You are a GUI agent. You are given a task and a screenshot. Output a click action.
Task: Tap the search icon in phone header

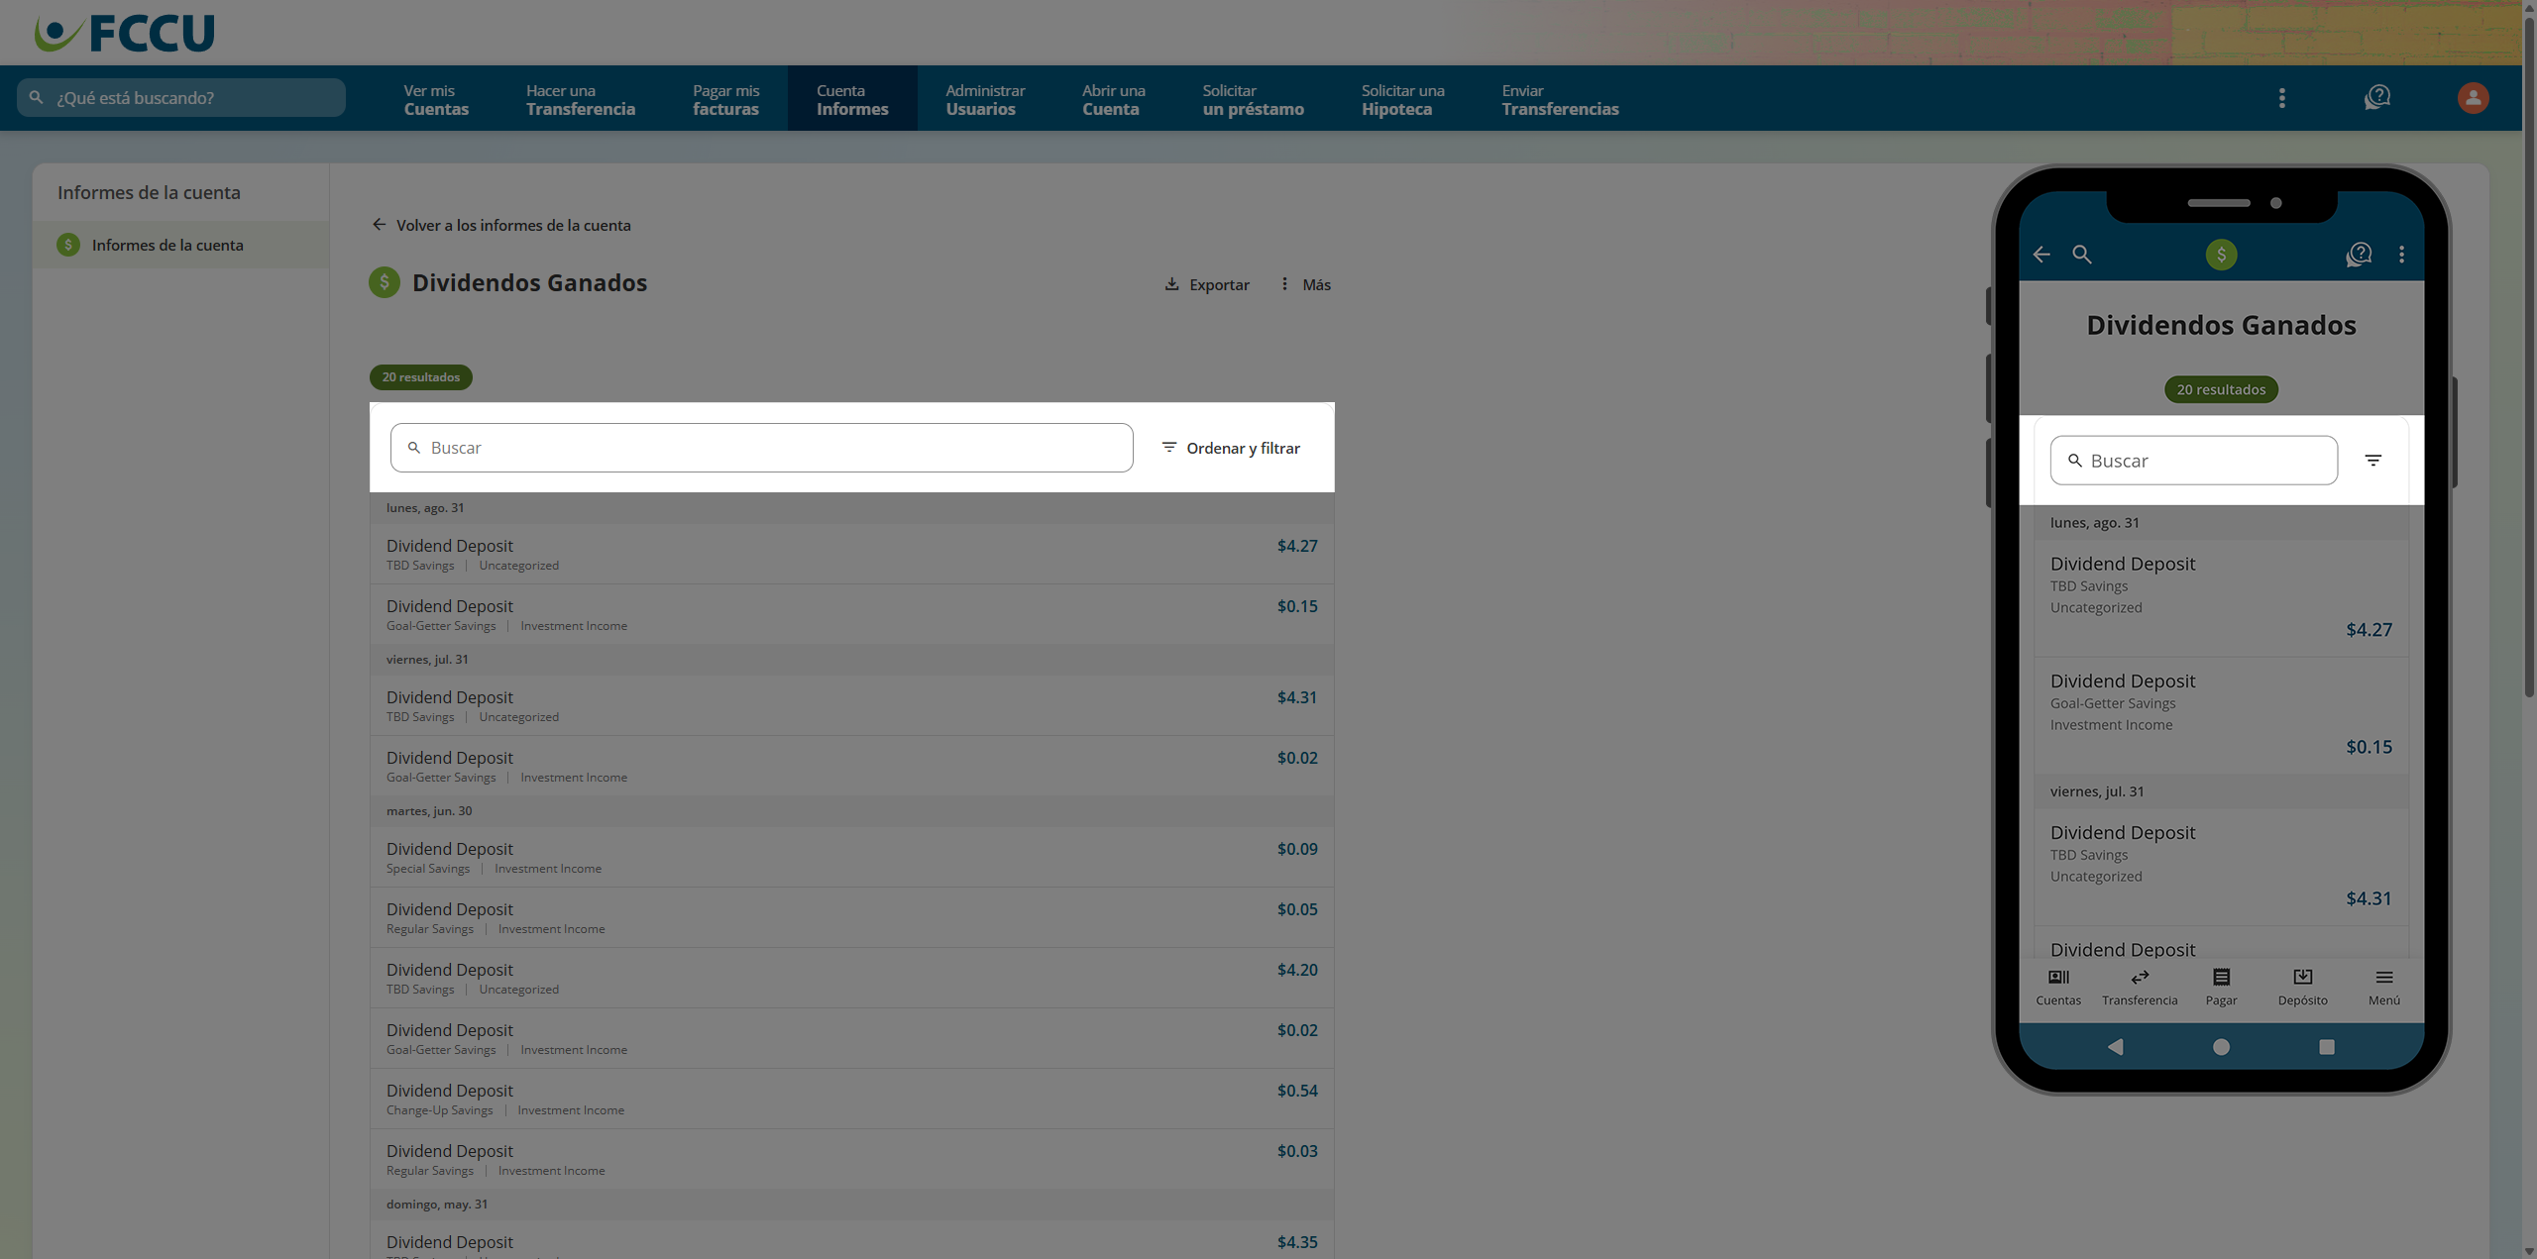click(2082, 255)
